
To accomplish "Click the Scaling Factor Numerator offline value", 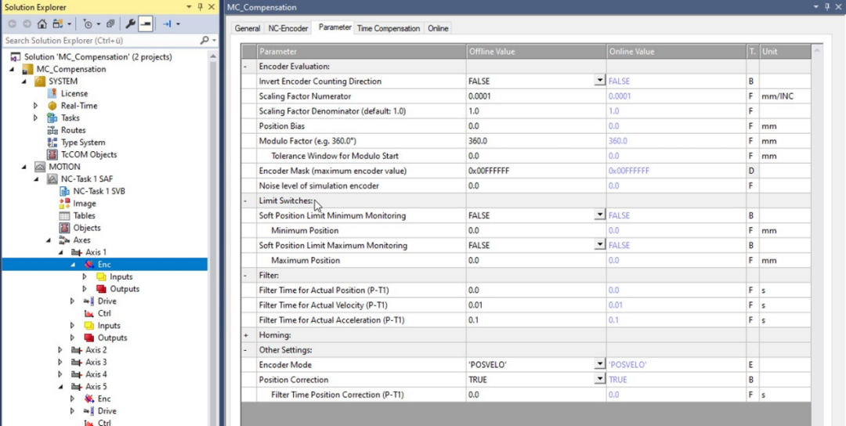I will pos(537,96).
